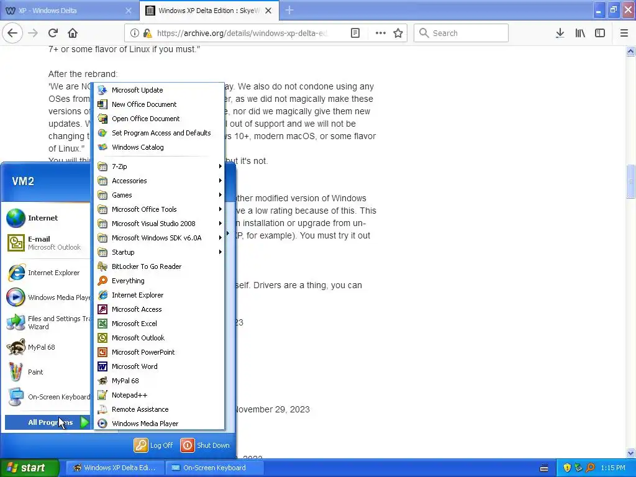
Task: Open Internet Explorer in the left start column
Action: [47, 273]
